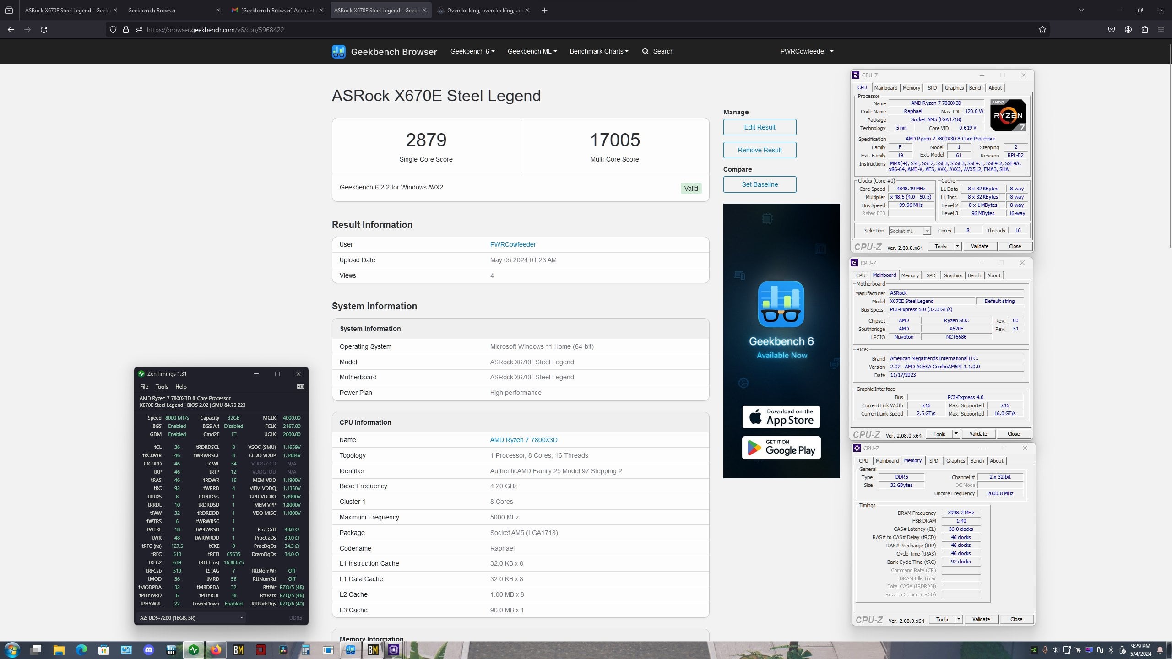Image resolution: width=1172 pixels, height=659 pixels.
Task: Click the Save to Pocket icon
Action: coord(1112,30)
